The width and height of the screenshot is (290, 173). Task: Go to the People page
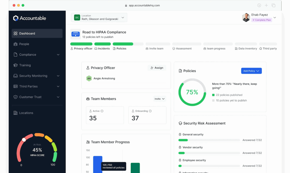(x=24, y=44)
